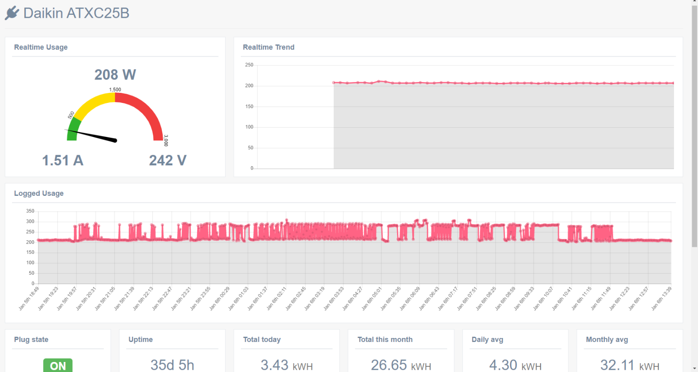Click the vertical scrollbar thumb
Image resolution: width=698 pixels, height=372 pixels.
tap(695, 126)
